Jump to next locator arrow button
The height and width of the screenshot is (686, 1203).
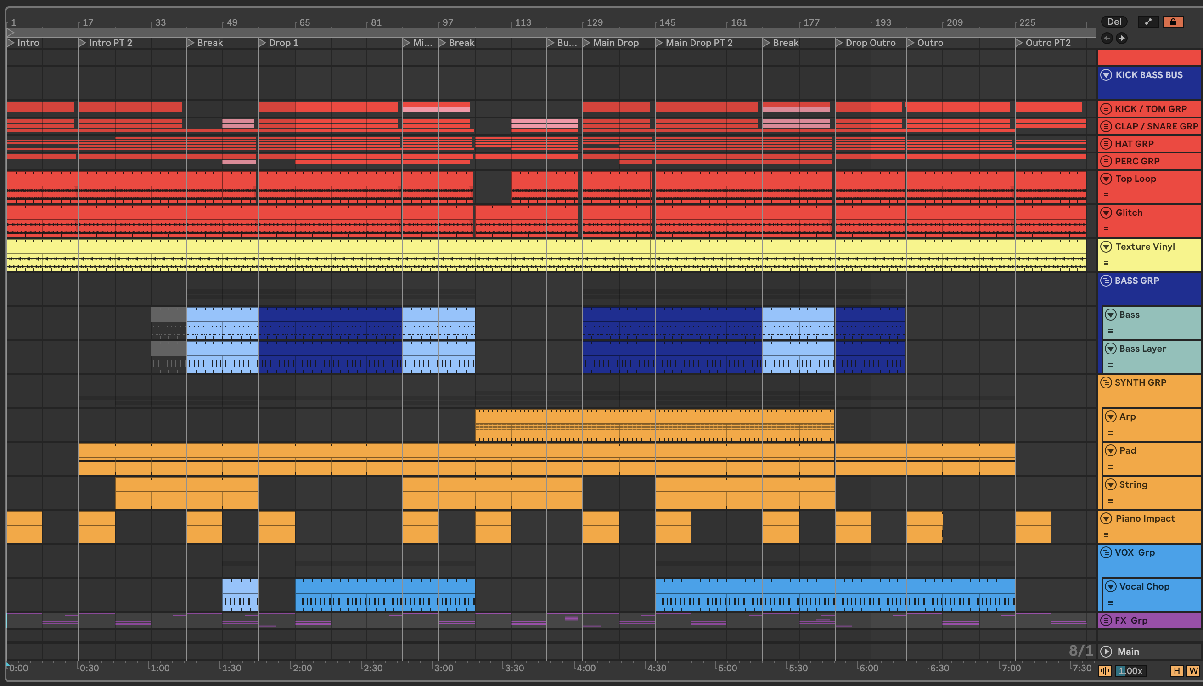click(x=1122, y=38)
